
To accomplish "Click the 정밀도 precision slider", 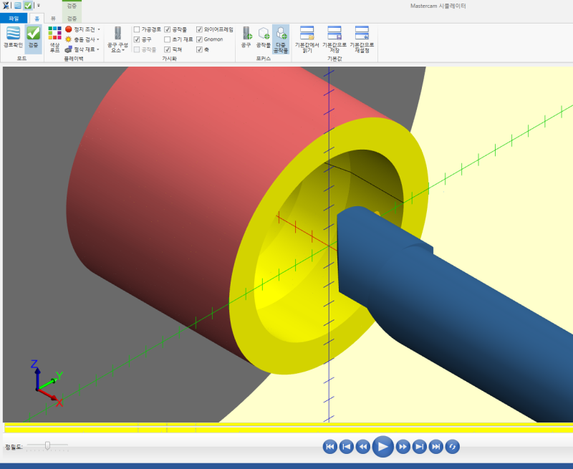I will click(x=47, y=445).
